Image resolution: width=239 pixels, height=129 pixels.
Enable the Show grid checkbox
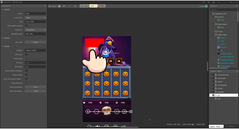point(26,54)
